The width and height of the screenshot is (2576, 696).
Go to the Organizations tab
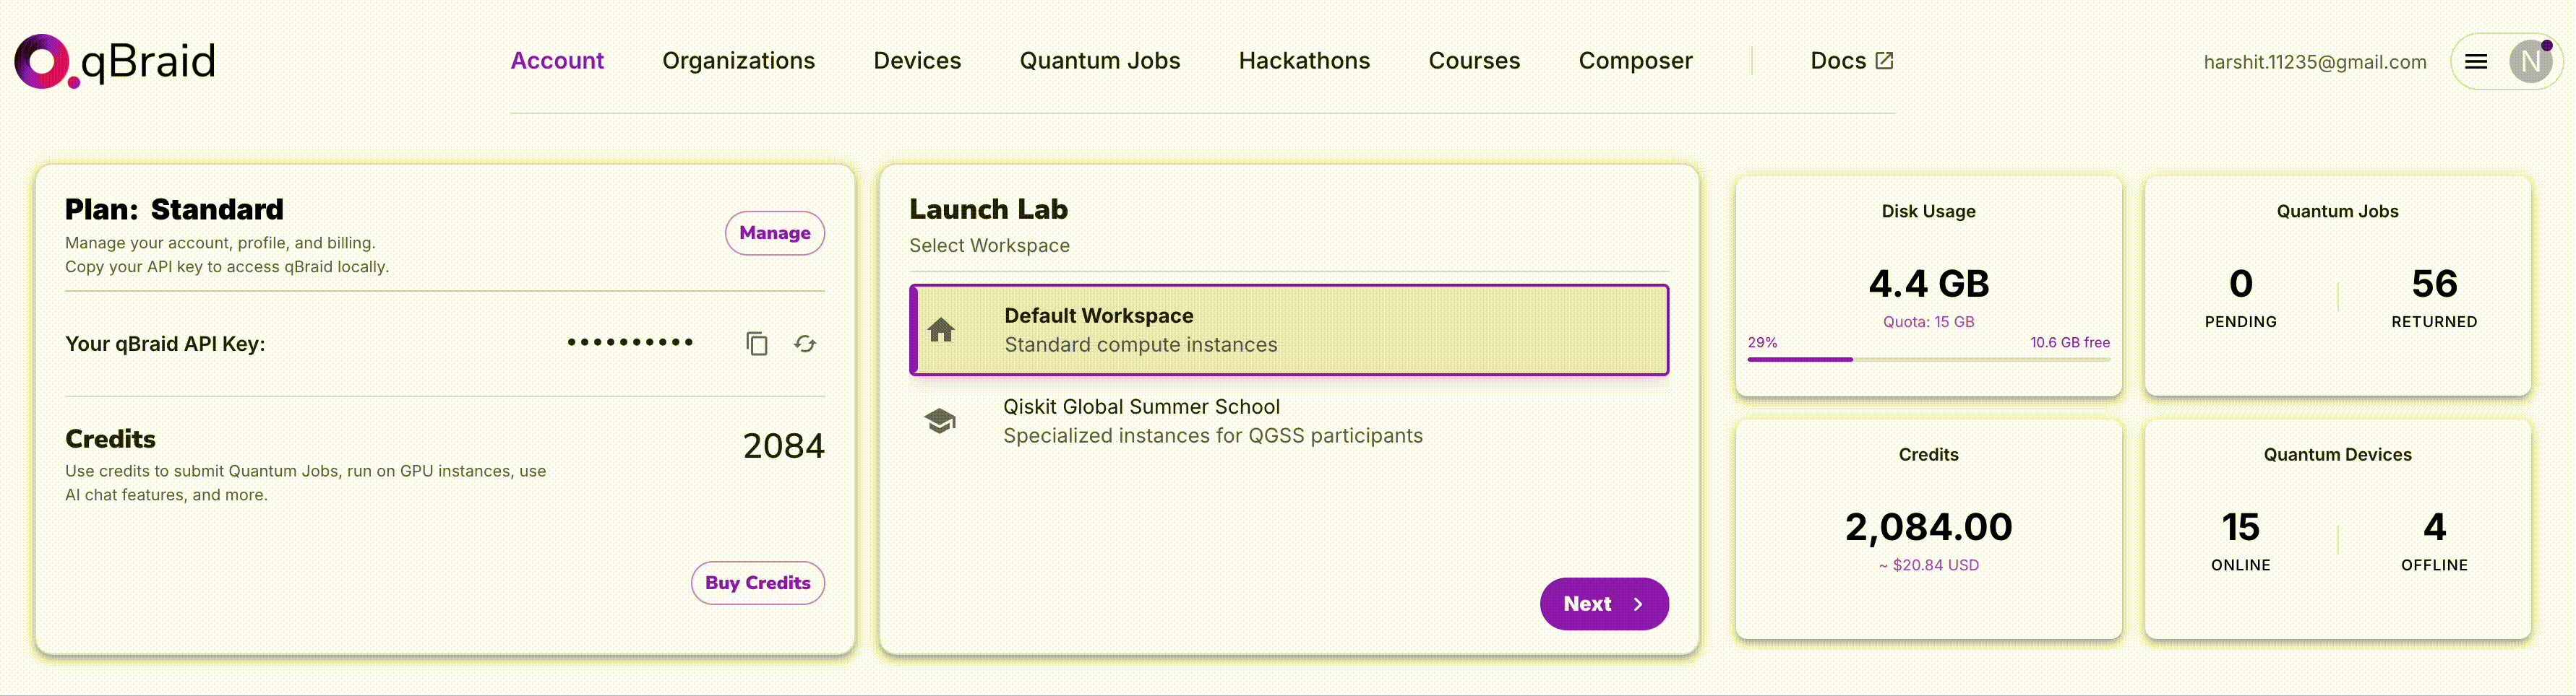coord(738,61)
